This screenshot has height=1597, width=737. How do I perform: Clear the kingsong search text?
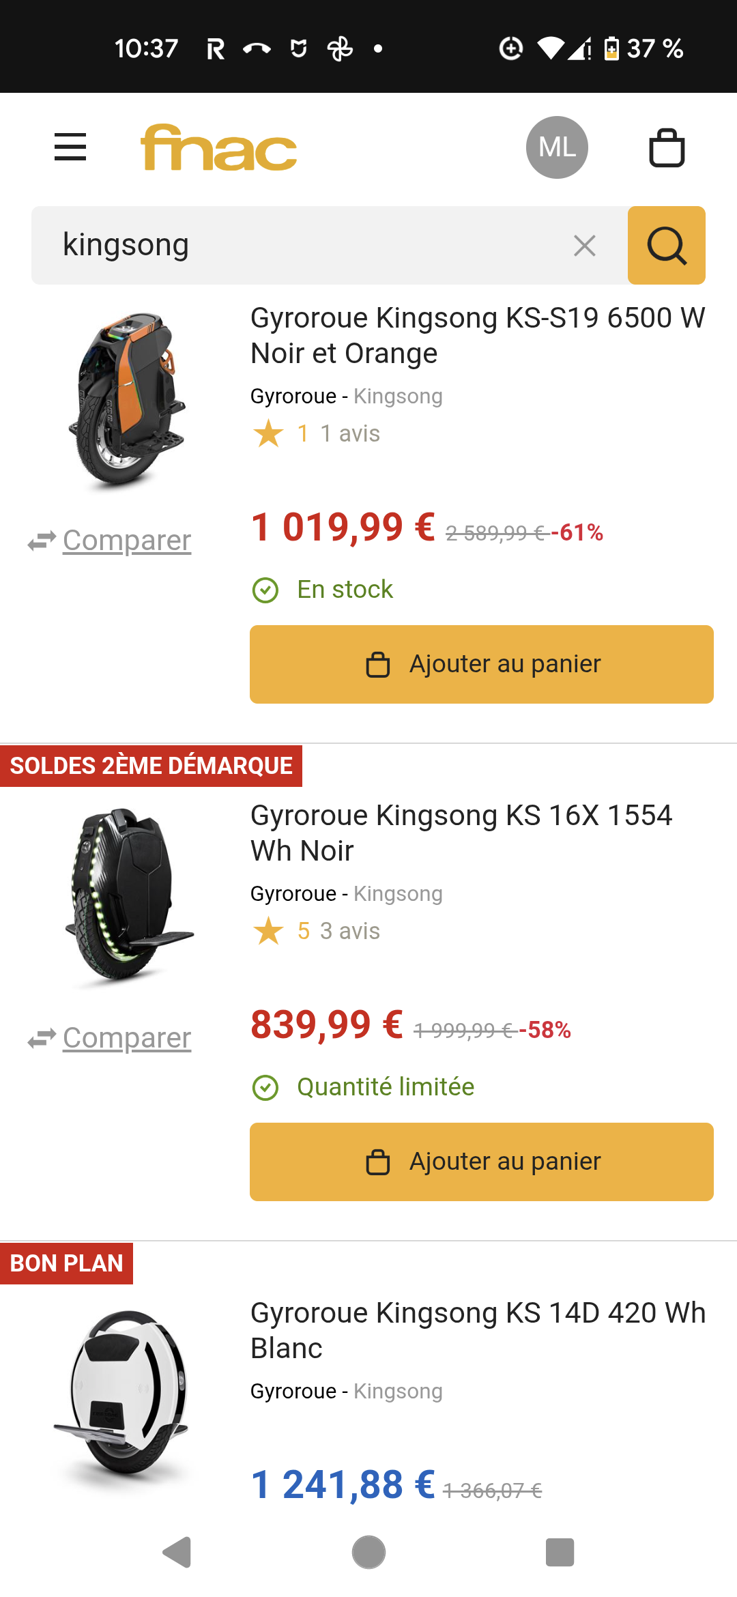pos(585,246)
